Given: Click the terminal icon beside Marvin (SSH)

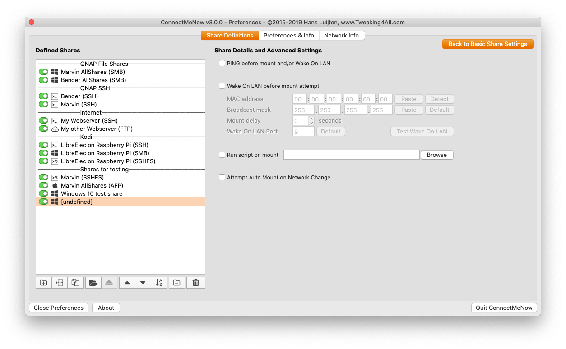Looking at the screenshot, I should coord(55,104).
